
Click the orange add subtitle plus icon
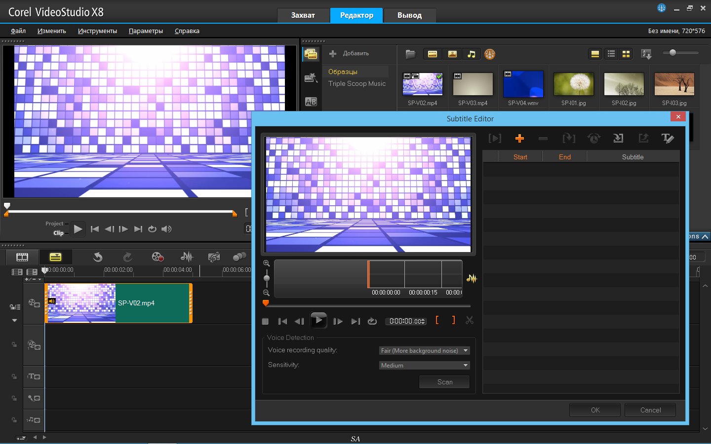coord(519,139)
